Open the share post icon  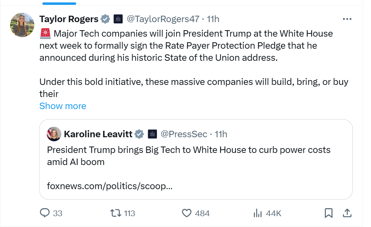(346, 213)
